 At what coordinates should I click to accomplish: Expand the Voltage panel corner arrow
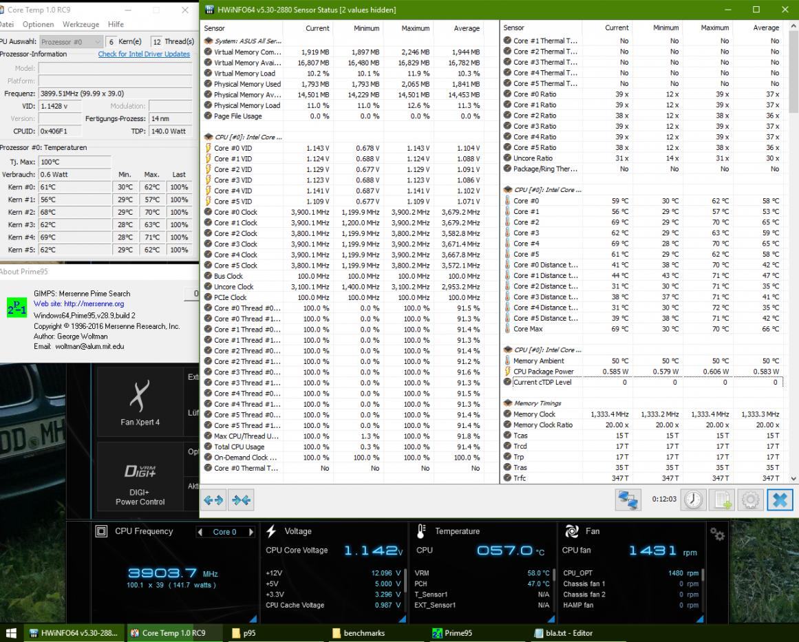tap(405, 619)
